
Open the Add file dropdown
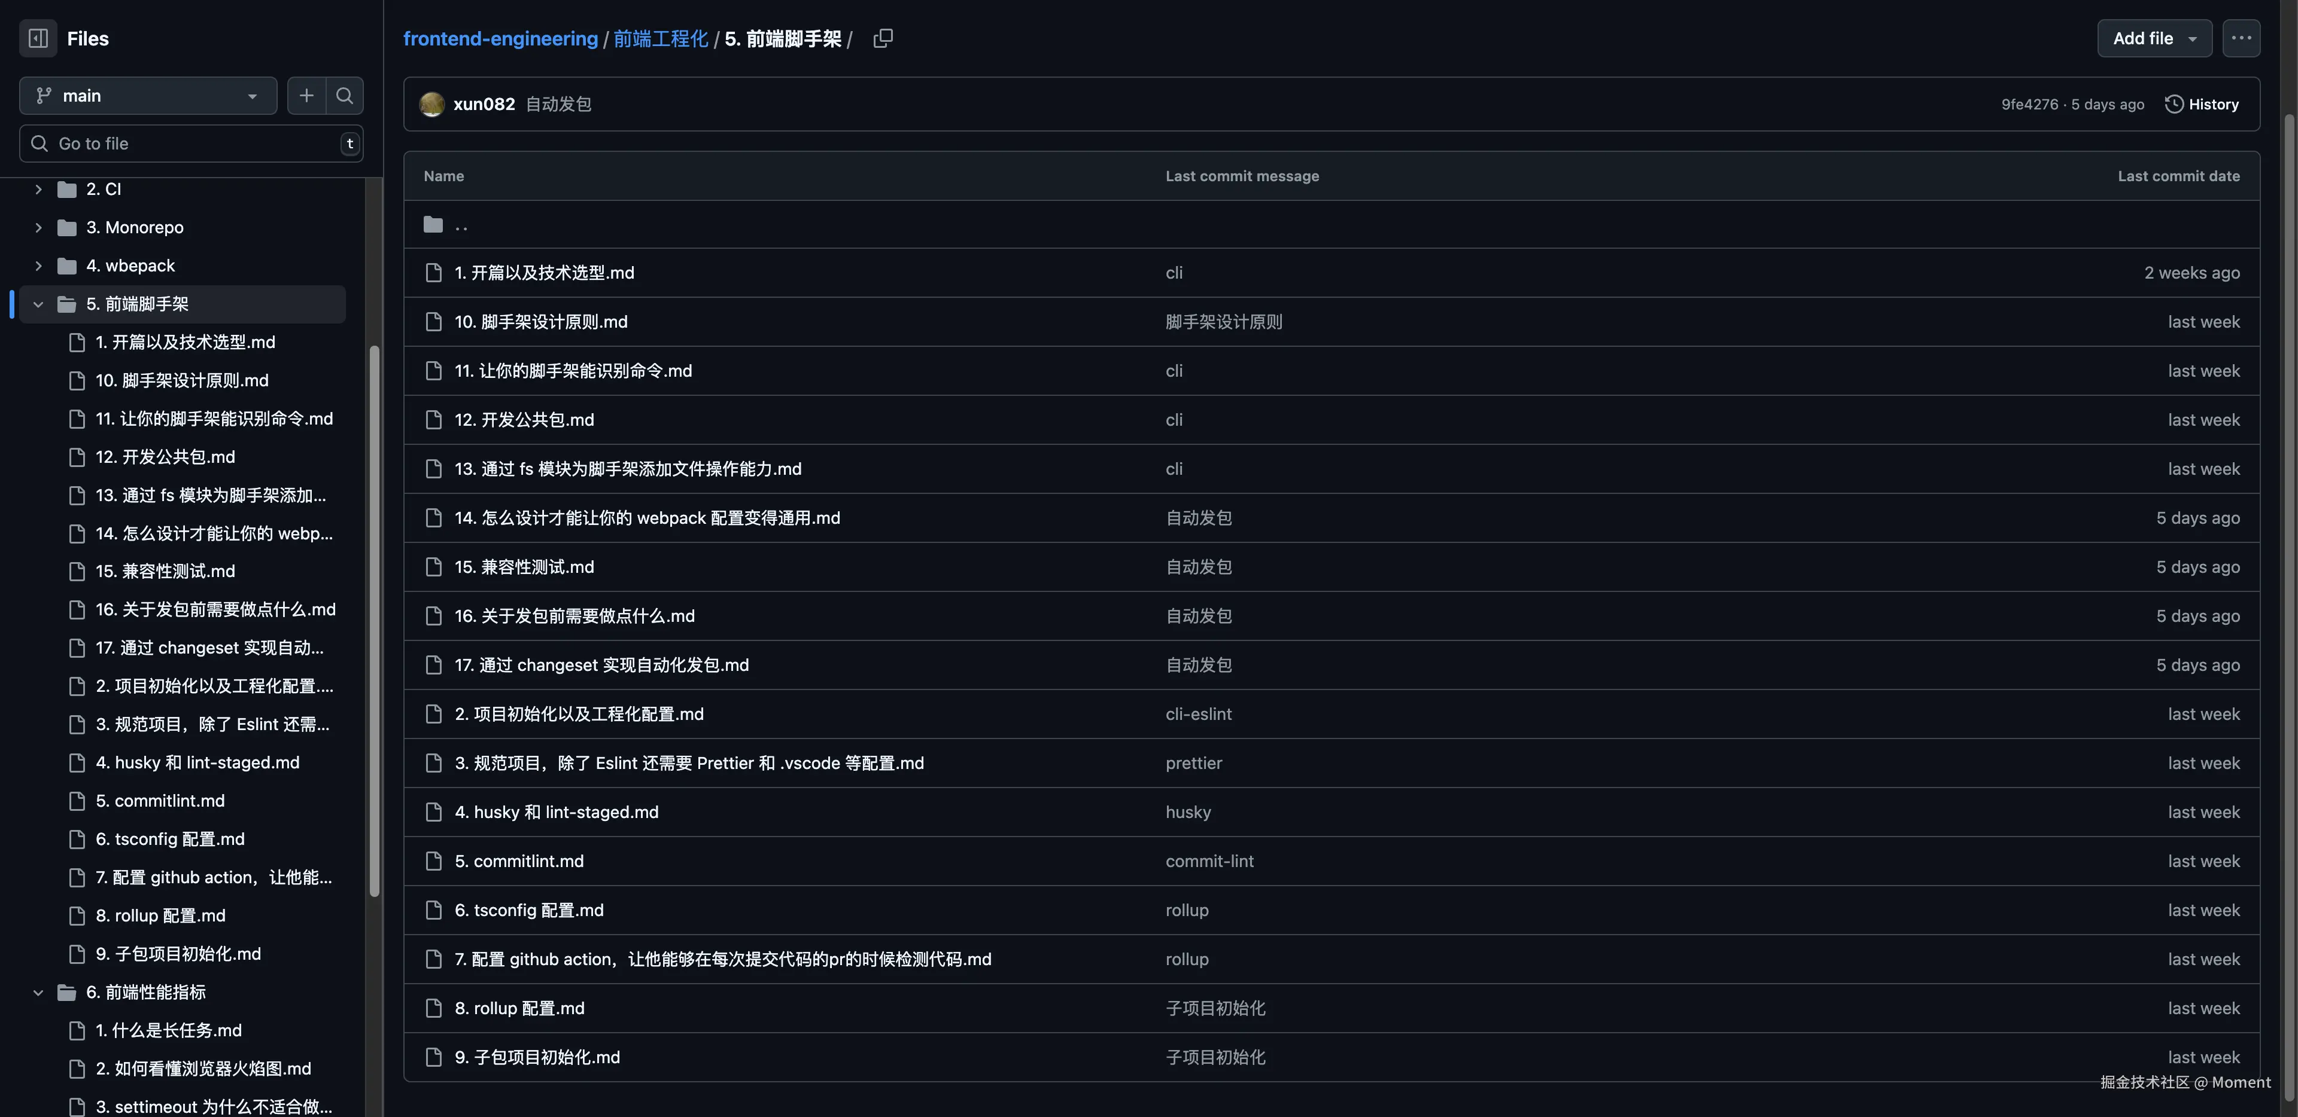(2154, 38)
